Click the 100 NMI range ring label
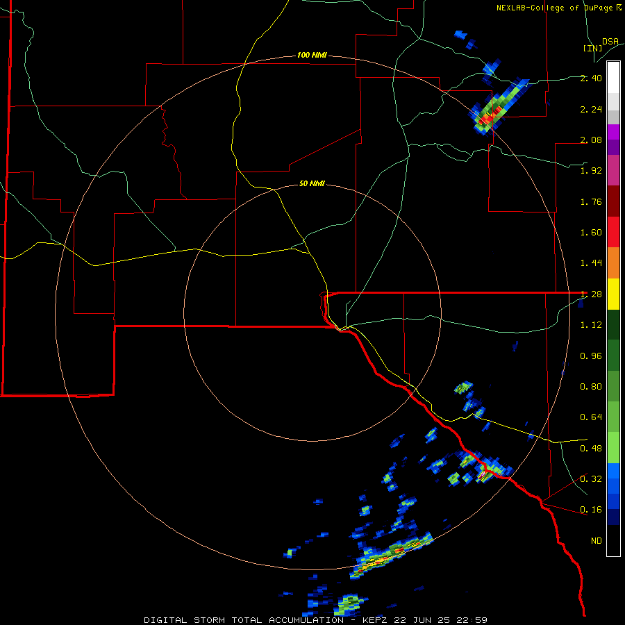625x625 pixels. (312, 55)
